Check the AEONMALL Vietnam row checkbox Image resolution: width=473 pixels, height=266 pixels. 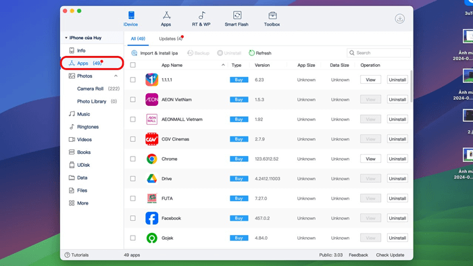(132, 119)
